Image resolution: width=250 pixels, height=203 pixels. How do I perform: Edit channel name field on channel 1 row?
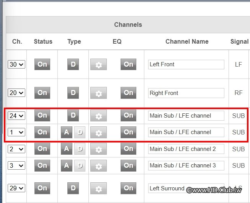click(186, 132)
